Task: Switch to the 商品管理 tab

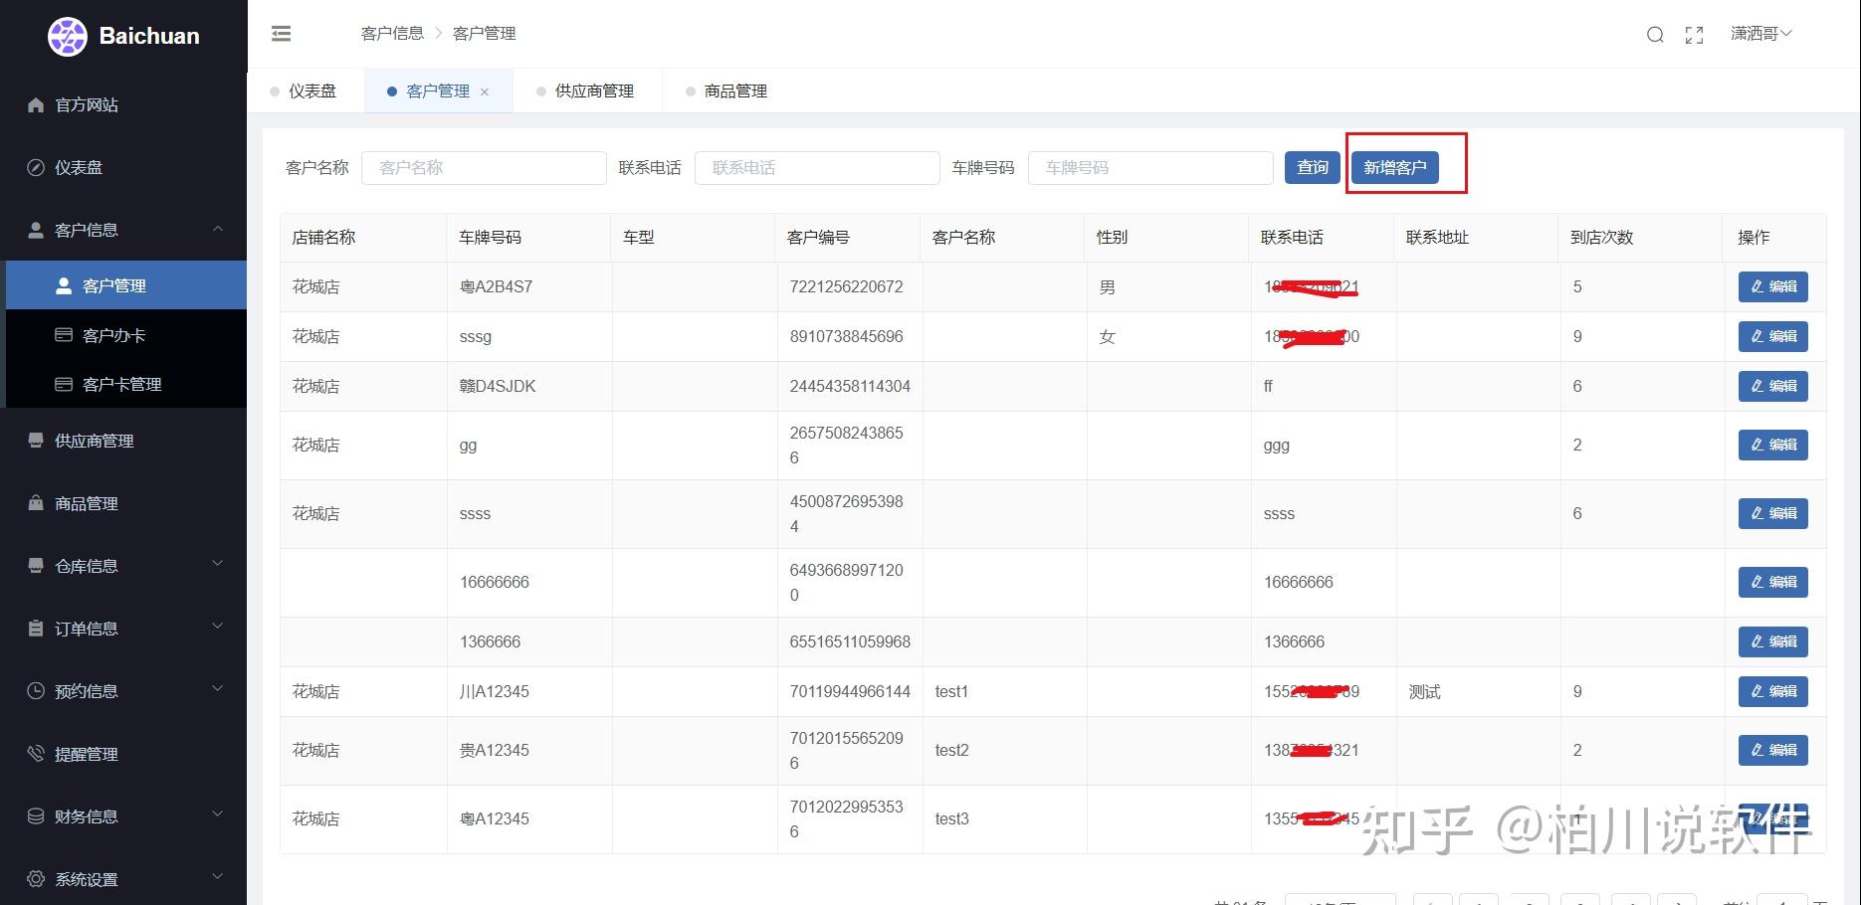Action: coord(727,91)
